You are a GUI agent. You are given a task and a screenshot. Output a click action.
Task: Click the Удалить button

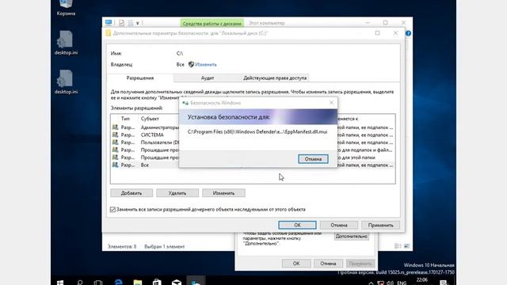point(177,193)
